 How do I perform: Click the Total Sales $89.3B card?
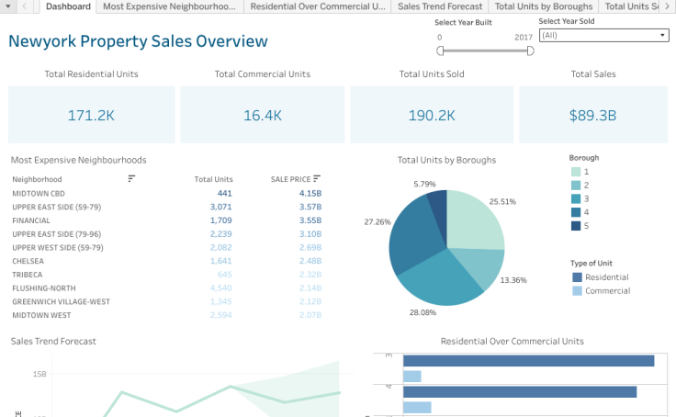592,115
